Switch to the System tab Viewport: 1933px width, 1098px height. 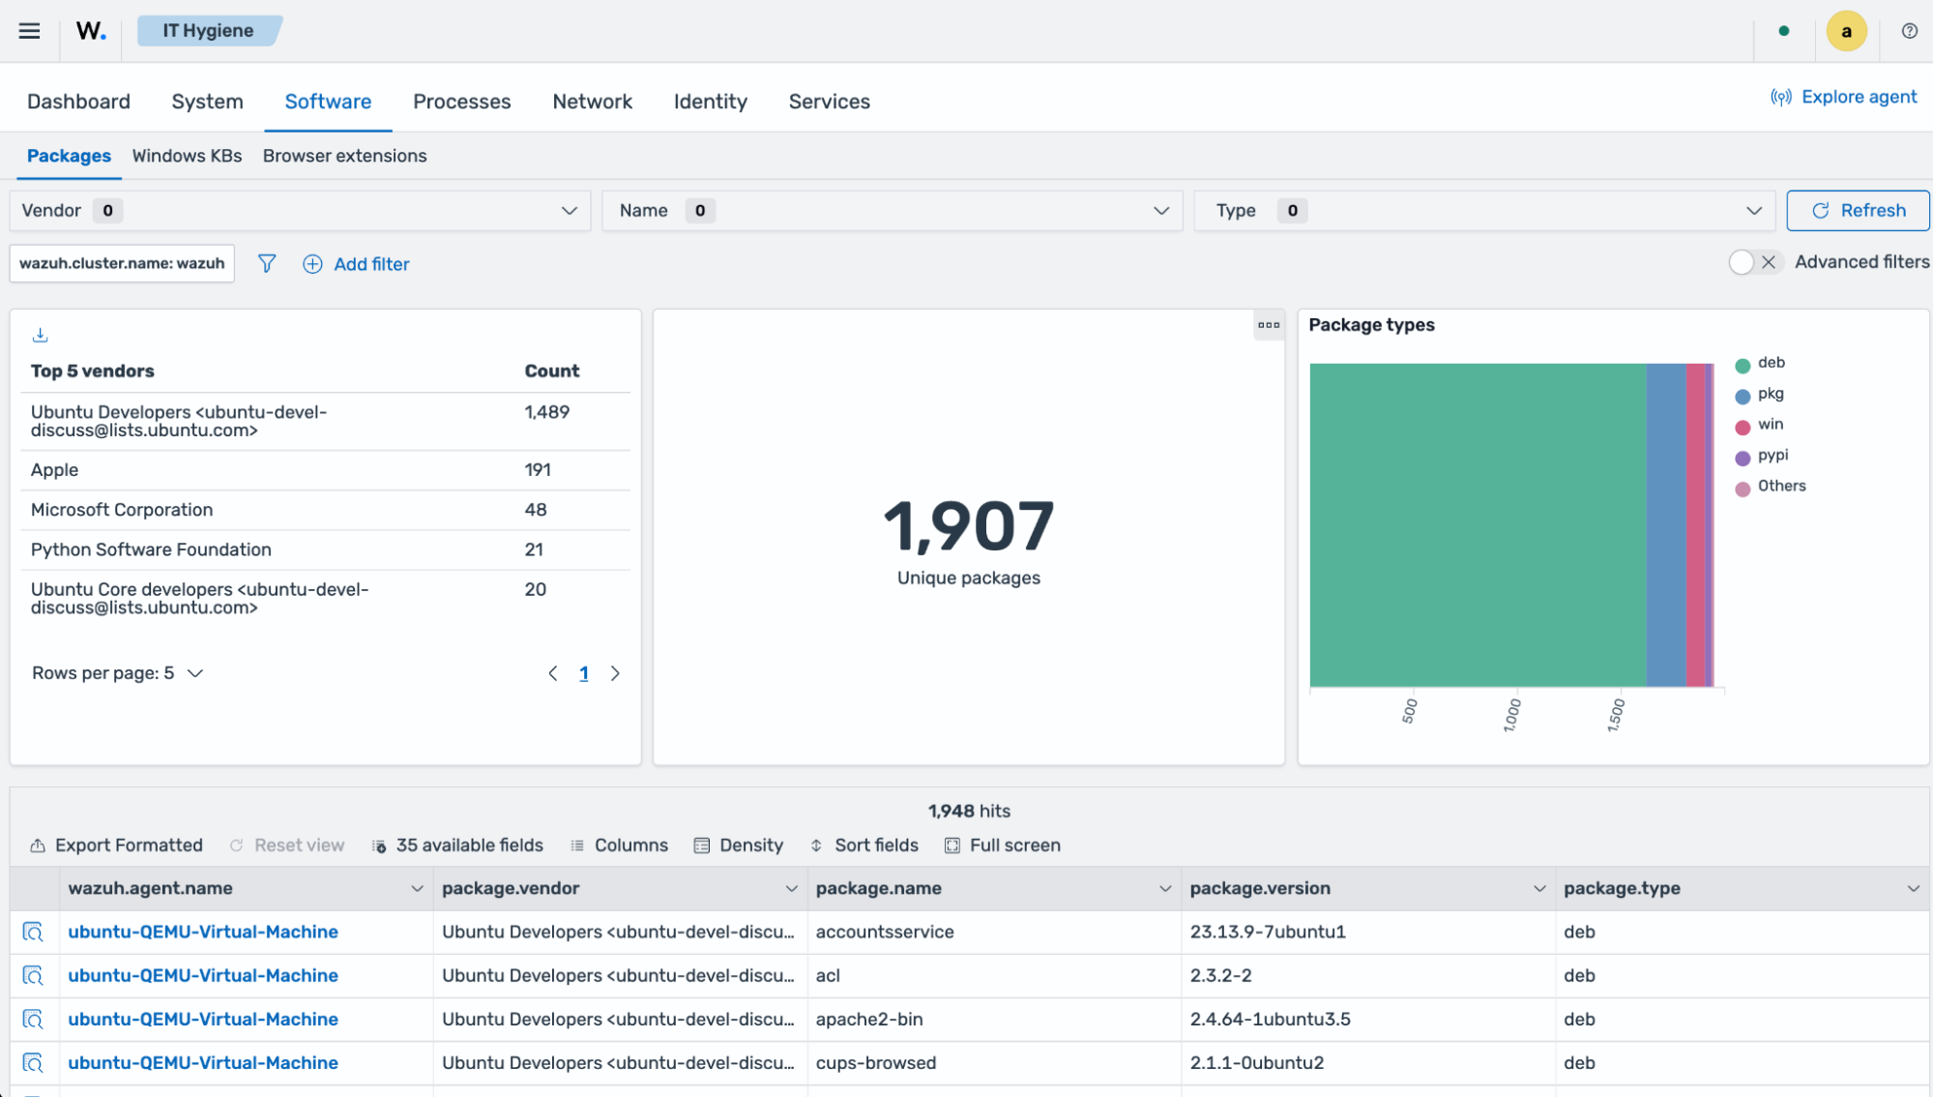pos(207,102)
